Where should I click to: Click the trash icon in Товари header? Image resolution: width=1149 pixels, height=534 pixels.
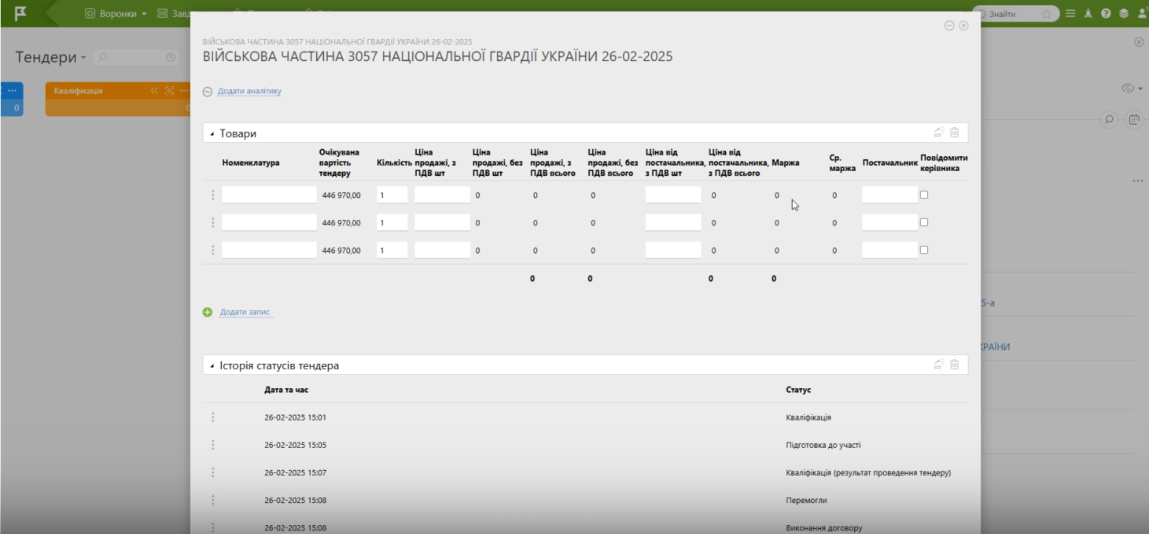point(954,133)
